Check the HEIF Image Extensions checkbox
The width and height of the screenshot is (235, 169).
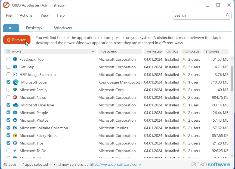coord(8,74)
